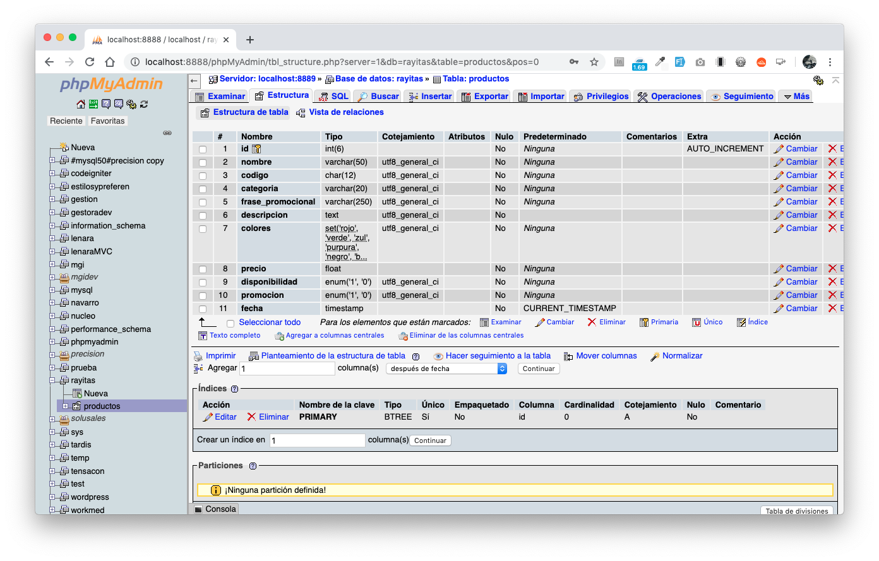Screen dimensions: 879x561
Task: Click pencil Cambiar icon for precio row
Action: coord(779,269)
